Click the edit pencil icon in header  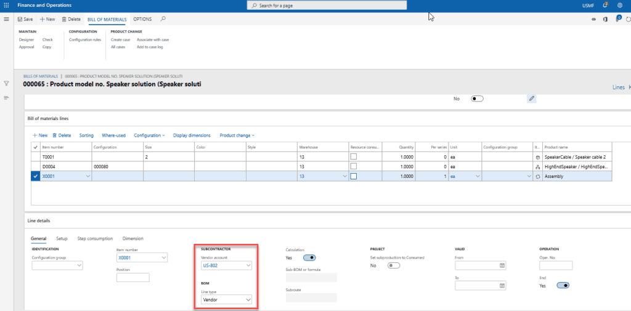(x=532, y=99)
